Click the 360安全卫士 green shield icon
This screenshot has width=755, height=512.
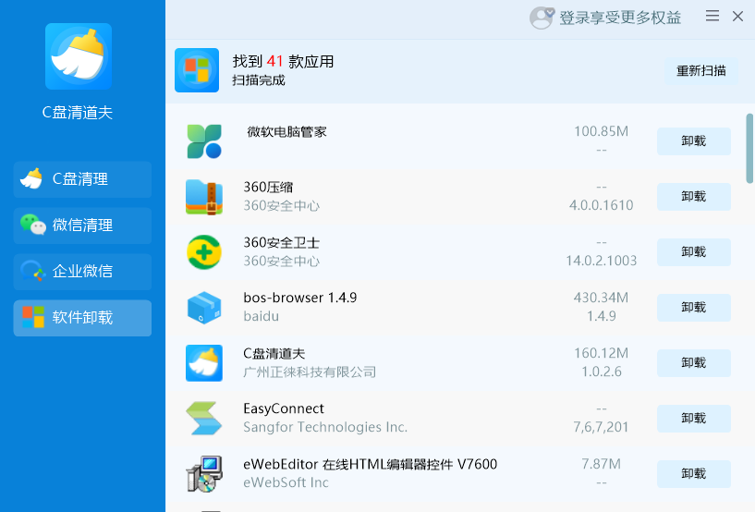204,252
